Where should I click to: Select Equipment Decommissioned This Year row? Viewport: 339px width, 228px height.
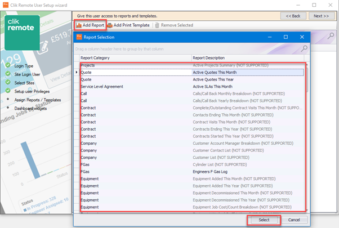click(x=192, y=200)
